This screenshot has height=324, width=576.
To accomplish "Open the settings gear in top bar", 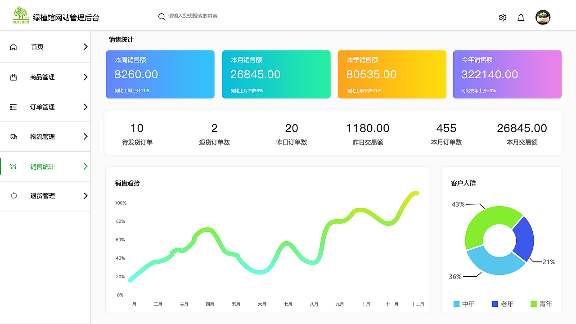I will click(503, 18).
